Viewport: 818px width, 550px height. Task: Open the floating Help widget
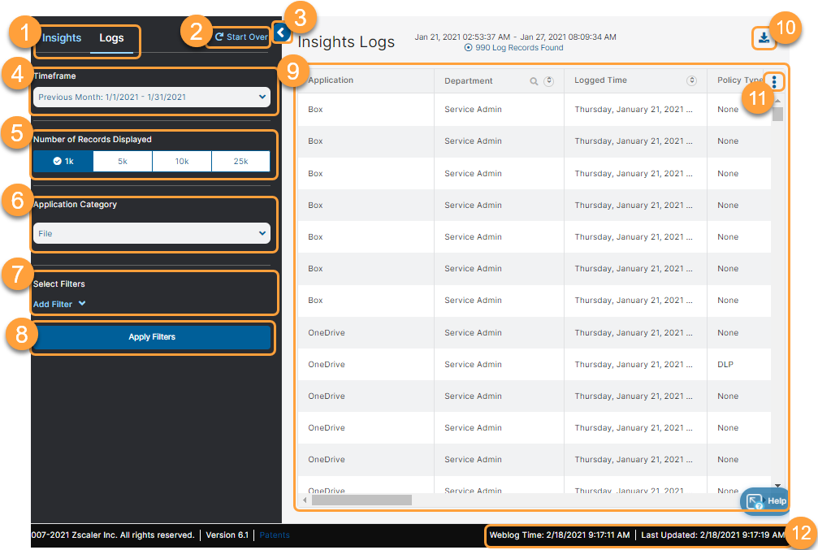point(764,501)
